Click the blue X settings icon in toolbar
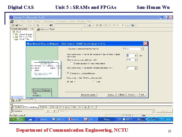 point(89,25)
